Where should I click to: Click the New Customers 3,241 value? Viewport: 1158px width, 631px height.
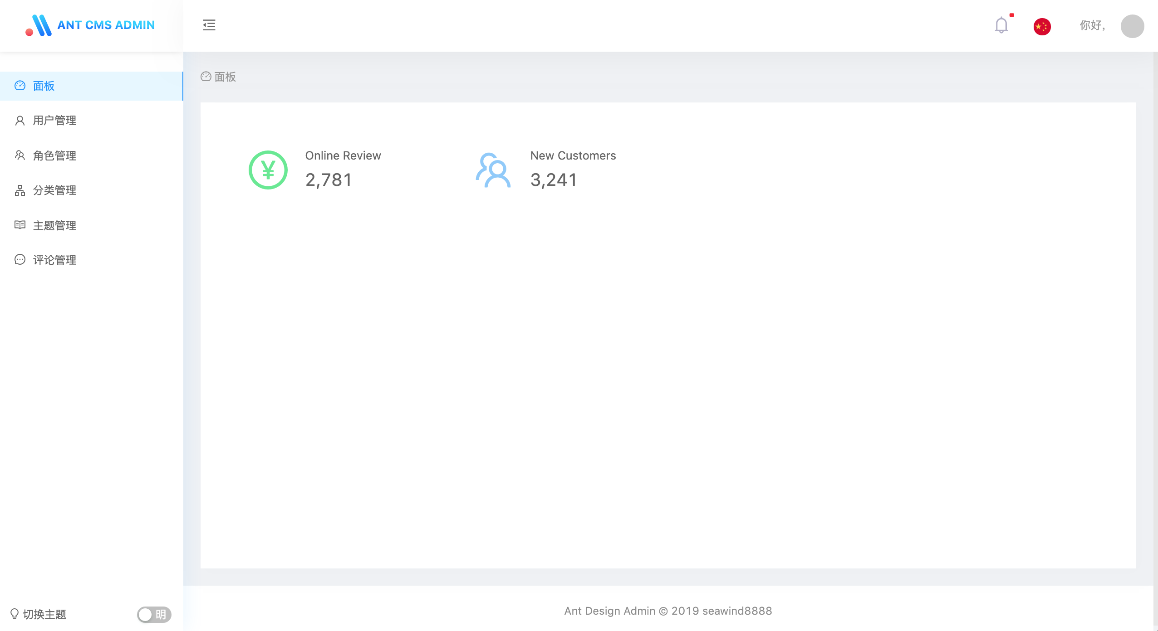tap(554, 180)
